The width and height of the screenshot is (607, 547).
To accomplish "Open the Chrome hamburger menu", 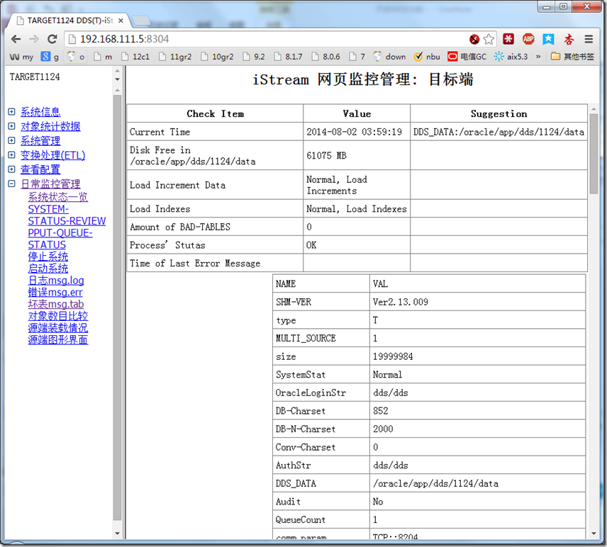I will pos(589,39).
